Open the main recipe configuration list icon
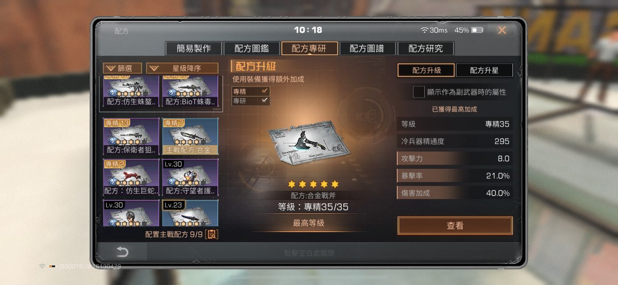Viewport: 618px width, 285px height. tap(212, 234)
